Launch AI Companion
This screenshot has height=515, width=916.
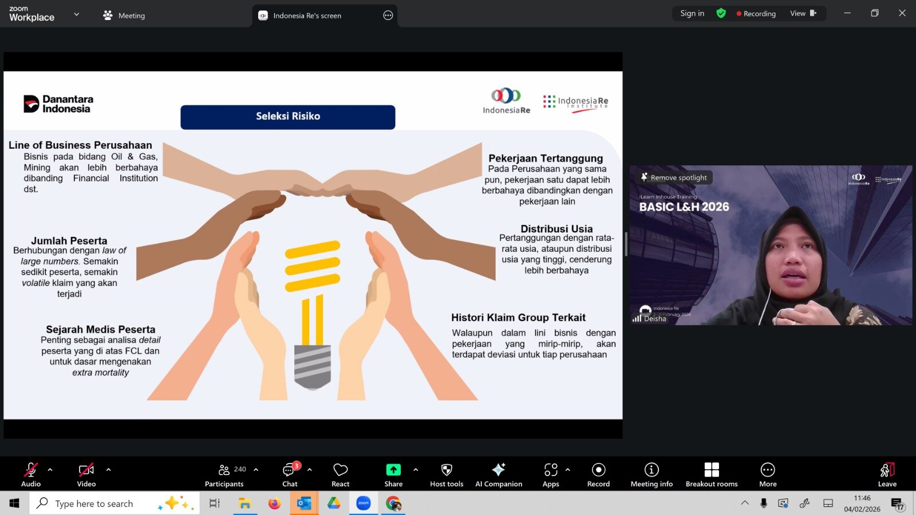coord(499,475)
